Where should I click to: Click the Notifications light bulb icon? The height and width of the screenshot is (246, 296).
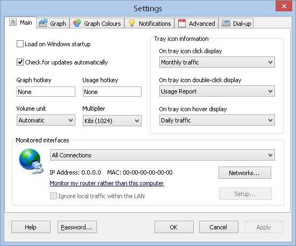(x=132, y=23)
